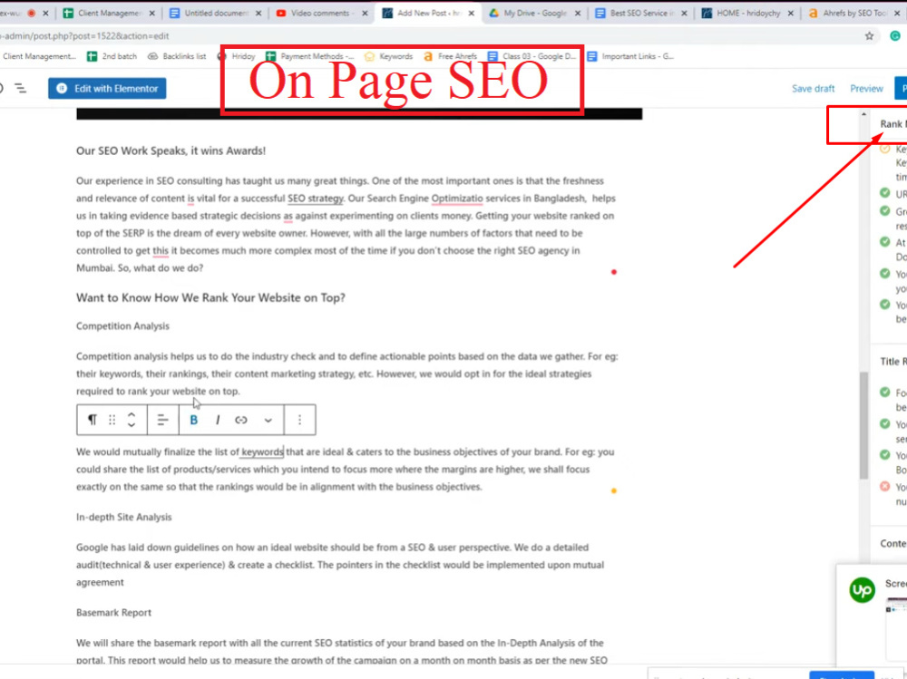Screen dimensions: 907x679
Task: Open the text alignment options
Action: 163,420
